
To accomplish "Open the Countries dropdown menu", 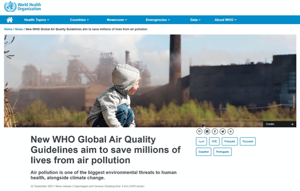I will pos(79,20).
